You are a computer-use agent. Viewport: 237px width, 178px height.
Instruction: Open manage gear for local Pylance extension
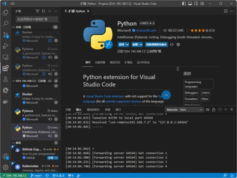click(x=56, y=57)
